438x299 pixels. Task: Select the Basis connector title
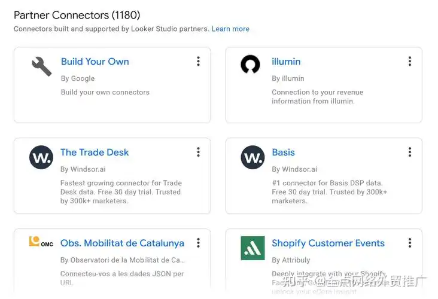point(283,152)
